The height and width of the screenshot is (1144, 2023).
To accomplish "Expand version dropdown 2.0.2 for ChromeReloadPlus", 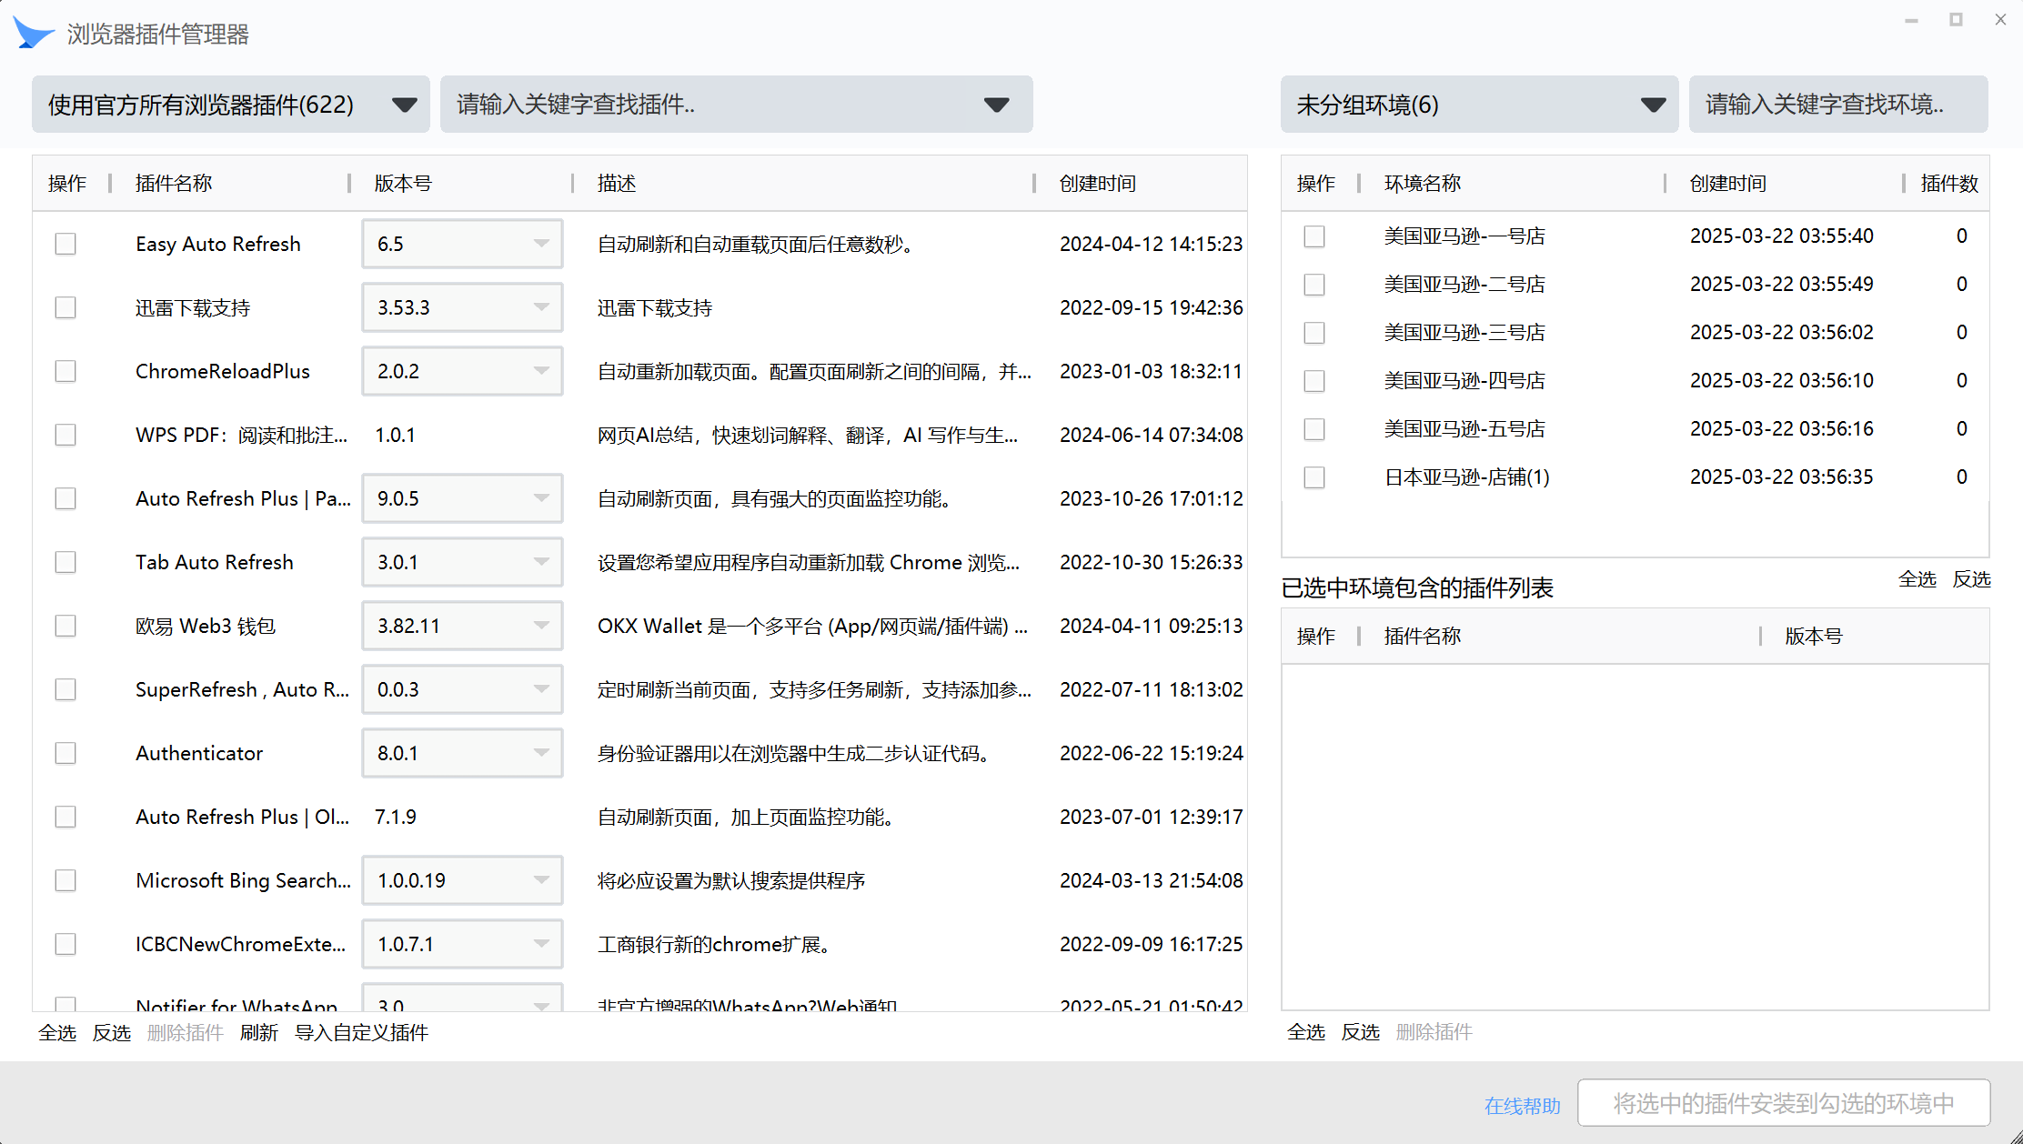I will coord(462,371).
